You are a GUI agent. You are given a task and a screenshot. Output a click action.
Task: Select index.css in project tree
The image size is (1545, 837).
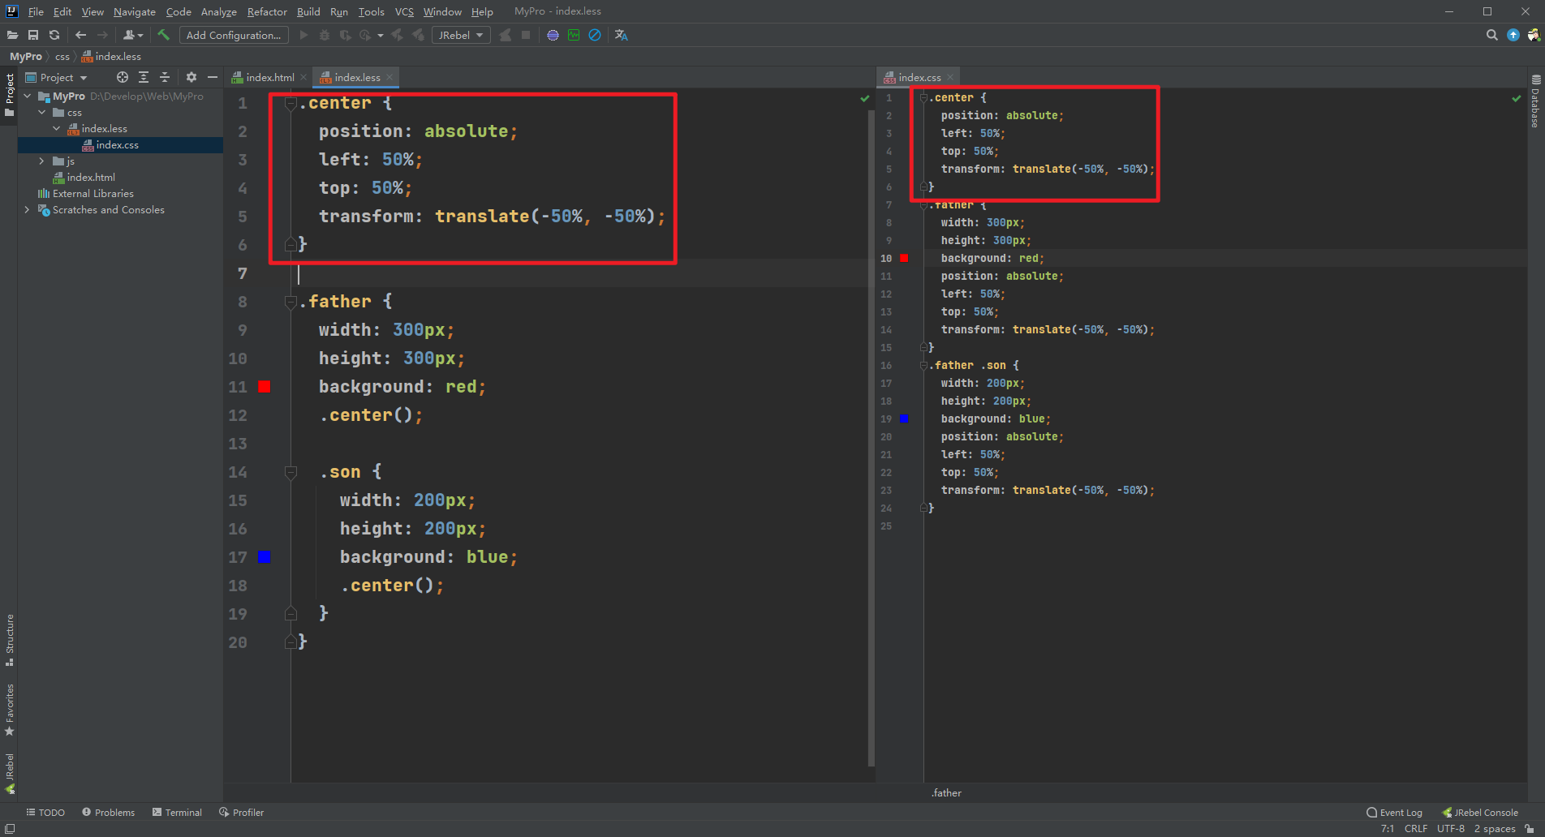(117, 144)
